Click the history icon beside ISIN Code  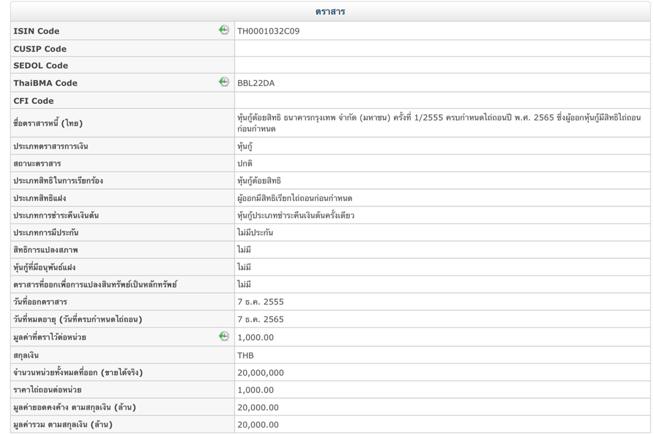(x=224, y=30)
